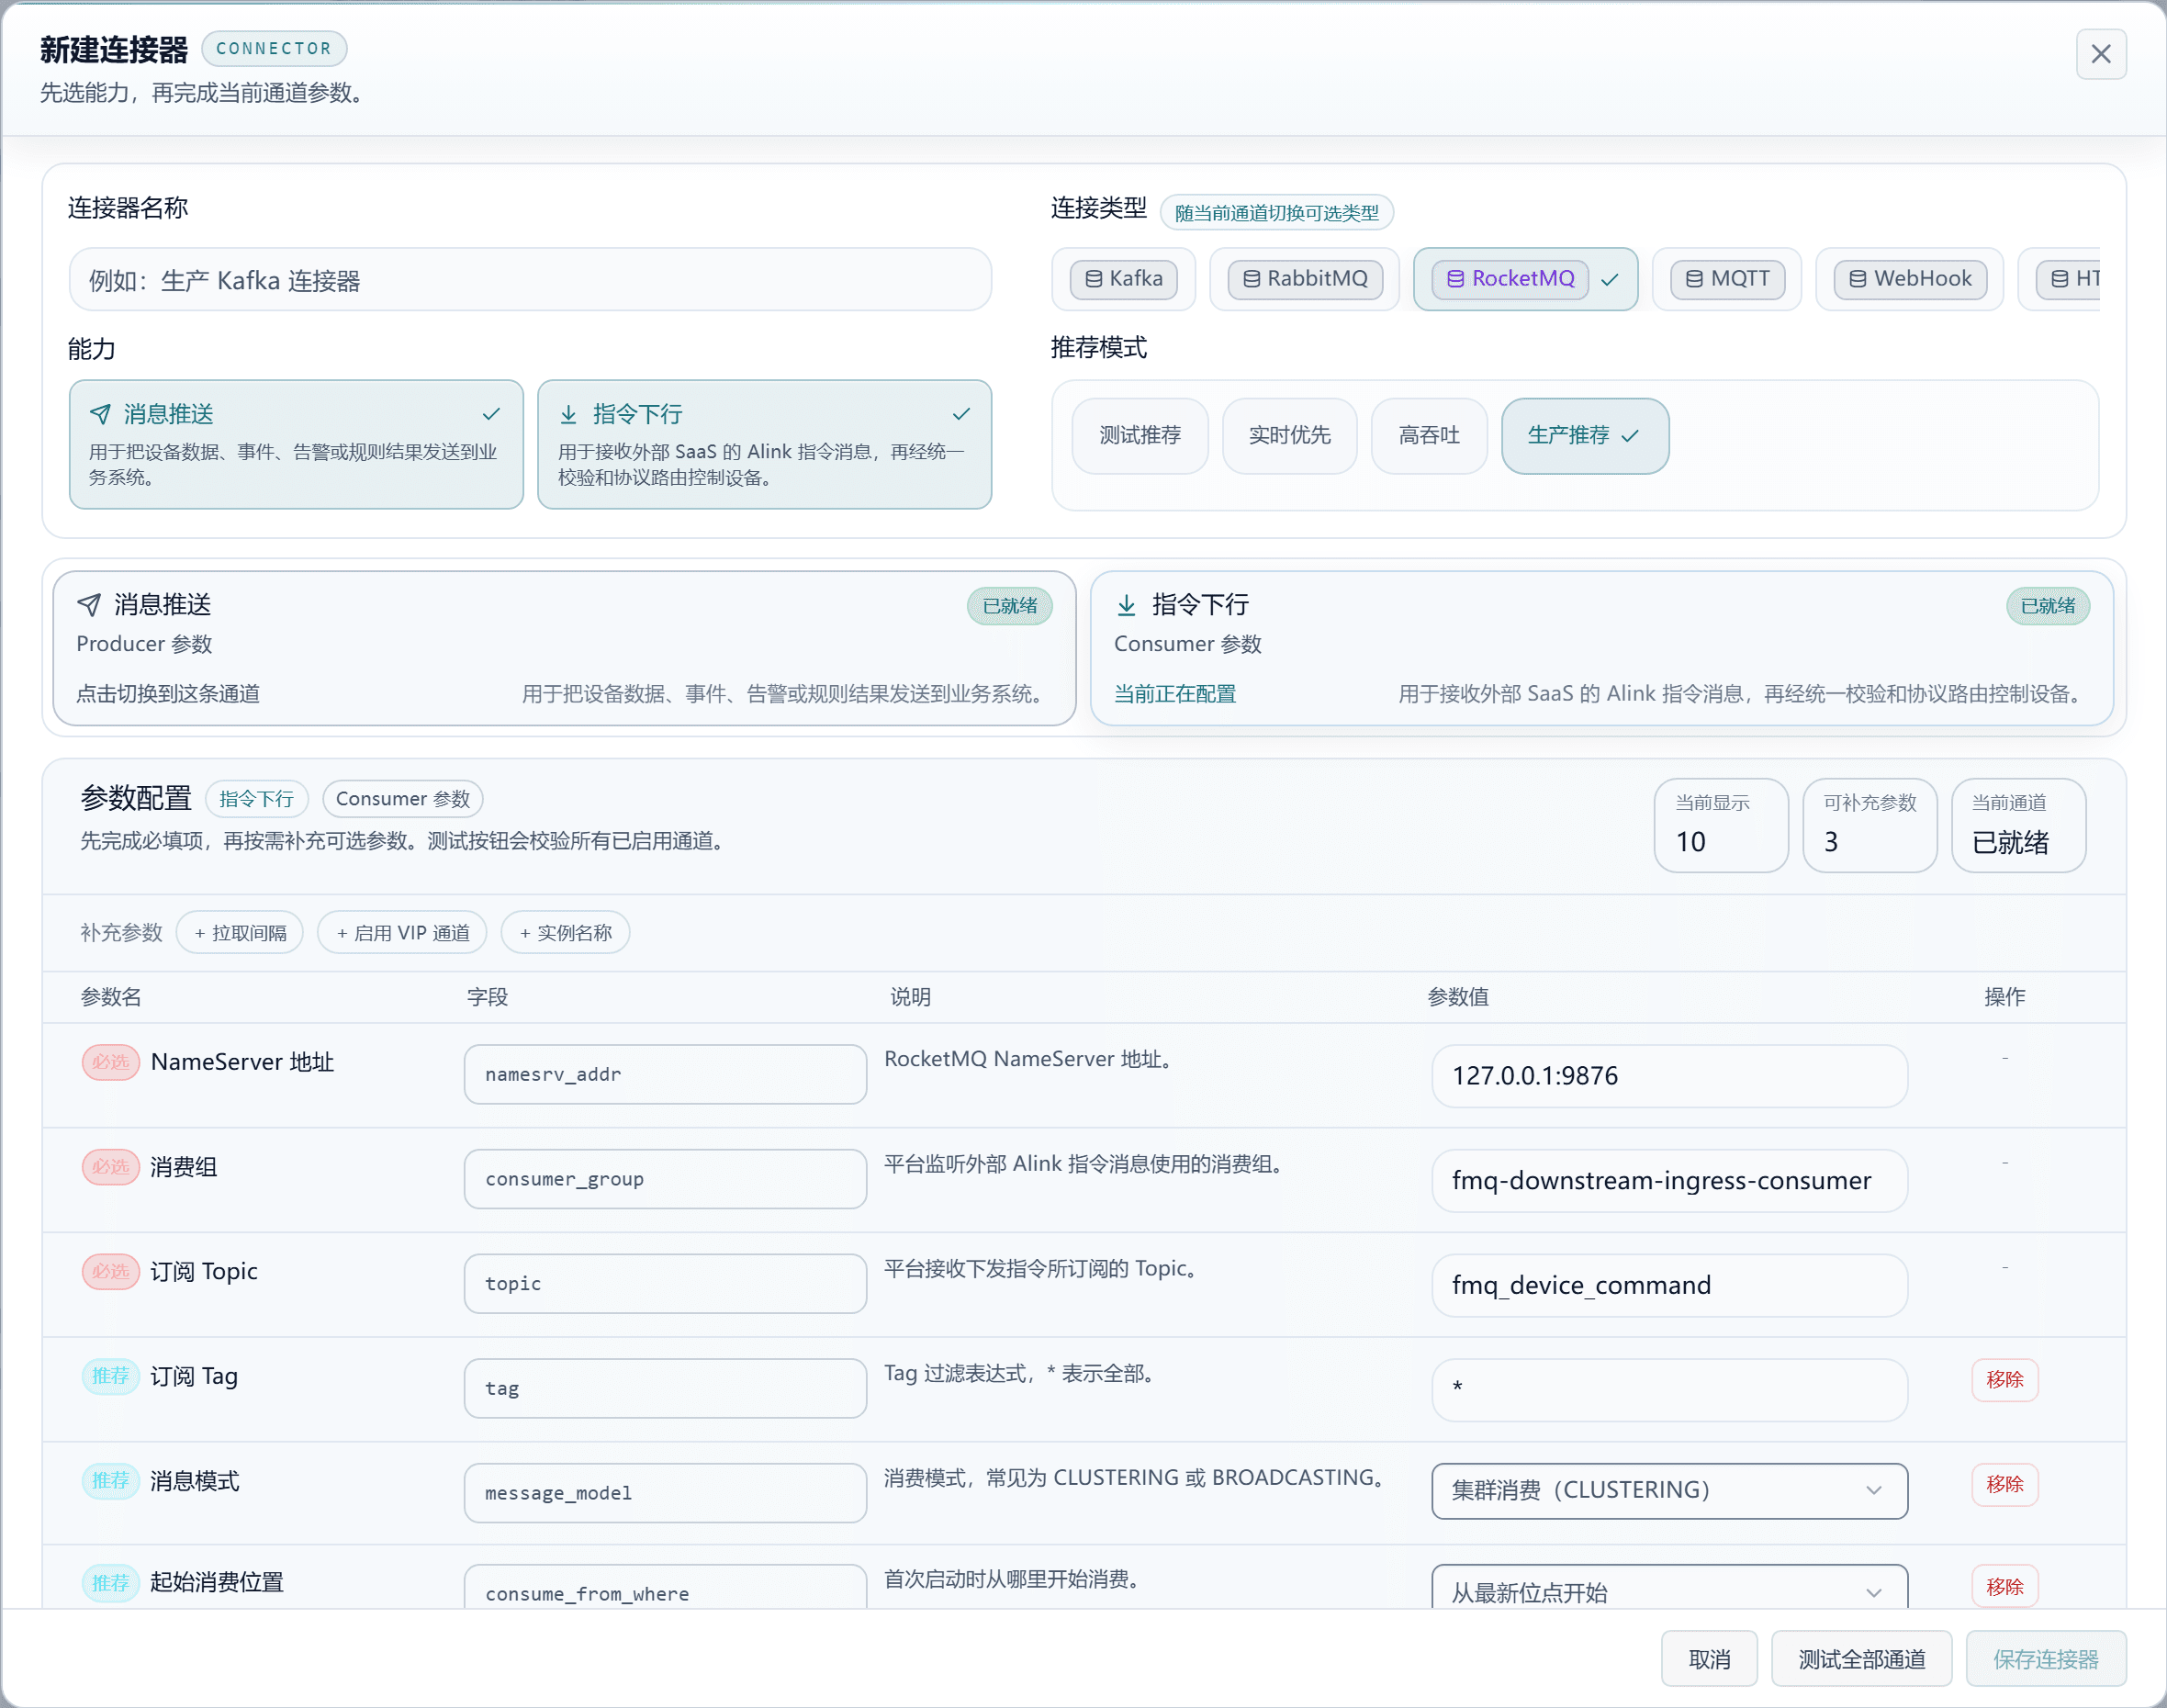Toggle the 指令下行 capability card
The width and height of the screenshot is (2167, 1708).
point(764,444)
